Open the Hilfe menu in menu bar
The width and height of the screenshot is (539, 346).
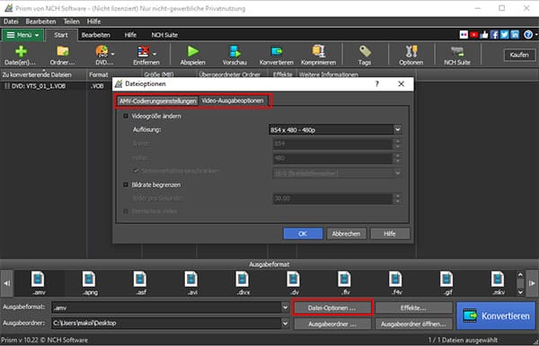coord(93,22)
